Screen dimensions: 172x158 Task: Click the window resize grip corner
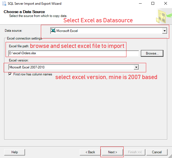point(170,156)
